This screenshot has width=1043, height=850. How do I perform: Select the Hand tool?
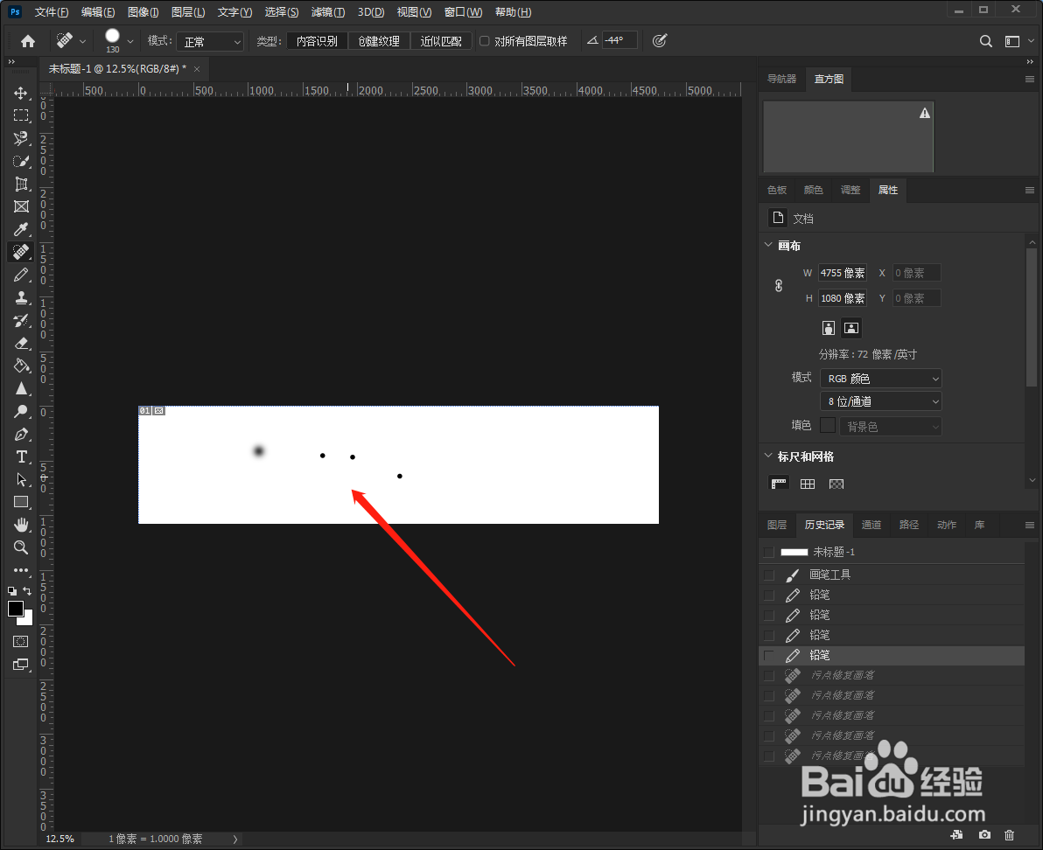coord(21,525)
